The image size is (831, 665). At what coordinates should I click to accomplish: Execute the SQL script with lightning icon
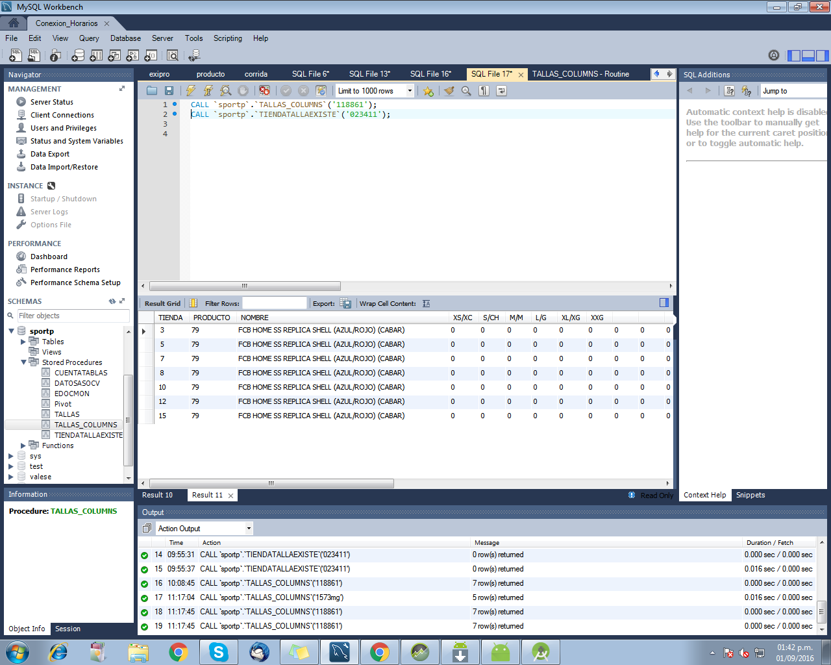(191, 91)
